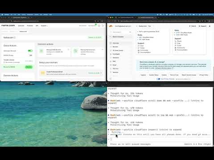Open the Manage Nameservers card icon
This screenshot has height=160, width=214.
pyautogui.click(x=76, y=51)
